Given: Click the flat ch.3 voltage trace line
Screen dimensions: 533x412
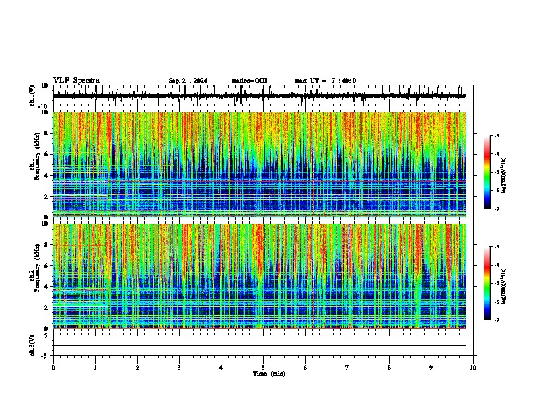Looking at the screenshot, I should point(259,345).
